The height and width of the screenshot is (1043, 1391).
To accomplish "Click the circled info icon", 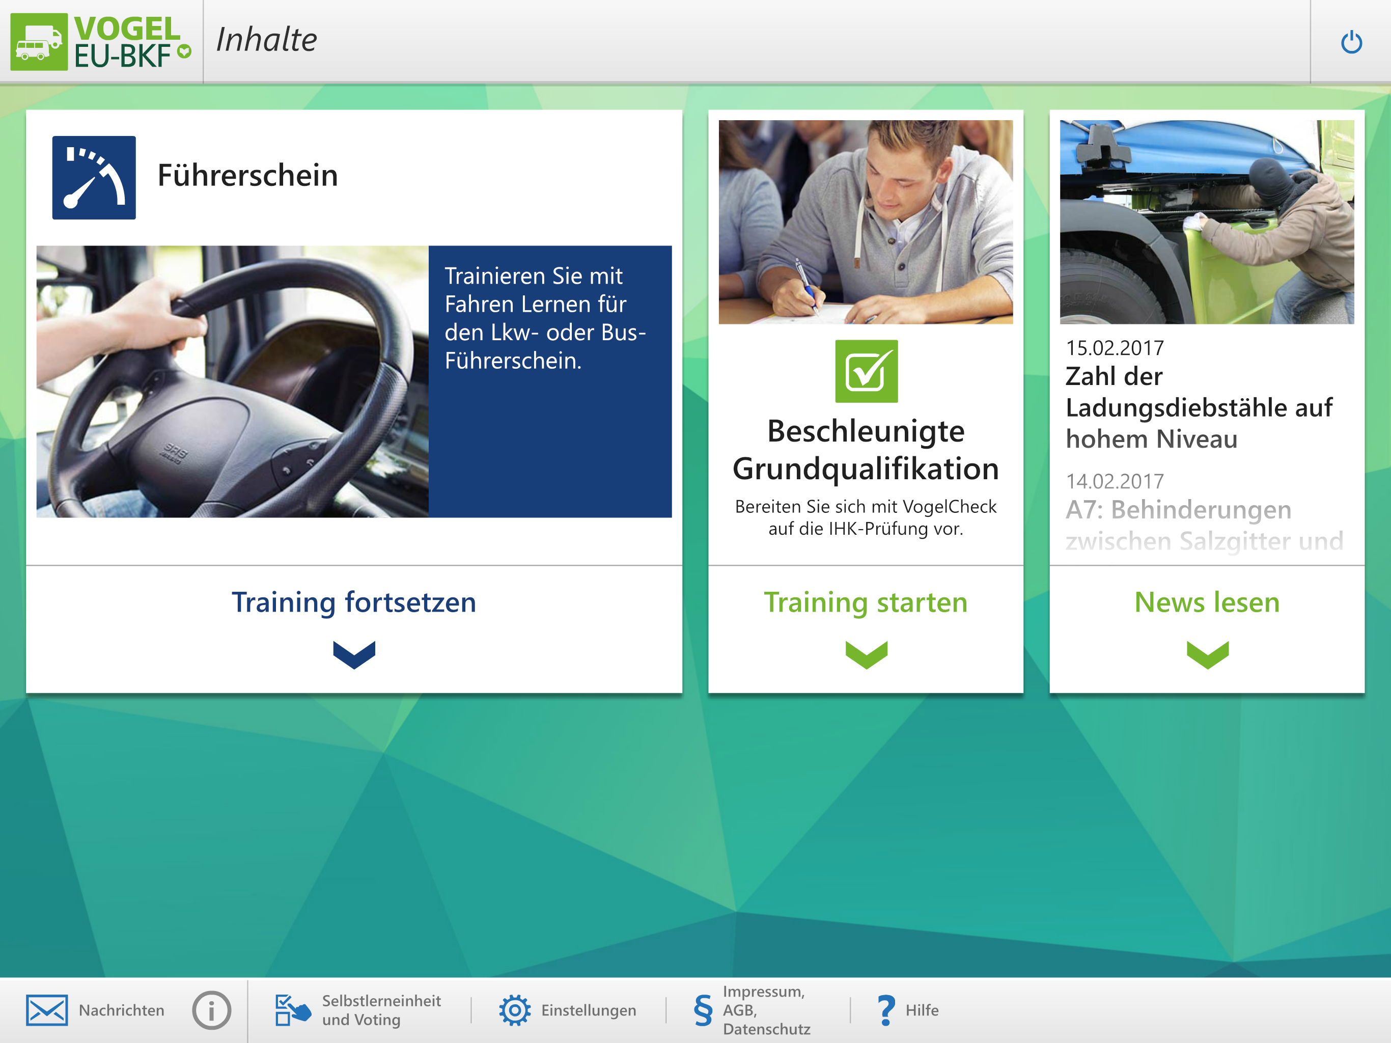I will (x=211, y=1010).
